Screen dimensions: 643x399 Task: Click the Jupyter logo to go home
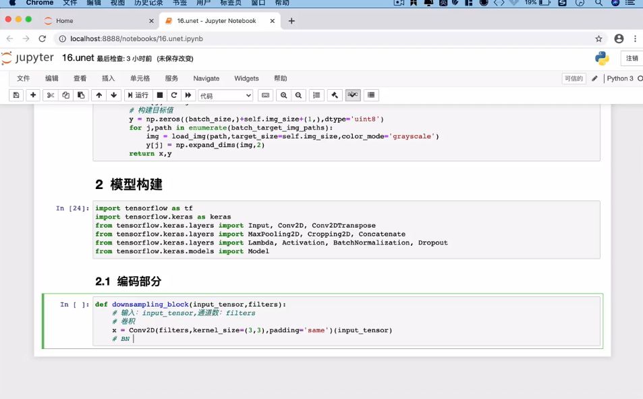[x=28, y=58]
